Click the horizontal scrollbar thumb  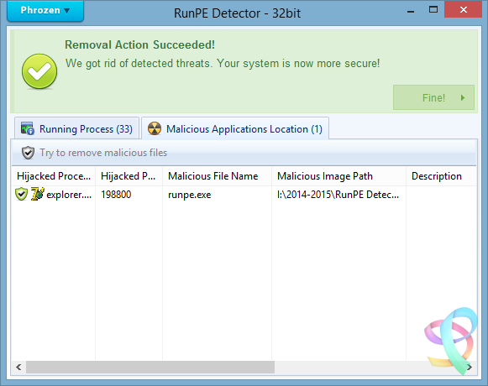click(150, 367)
